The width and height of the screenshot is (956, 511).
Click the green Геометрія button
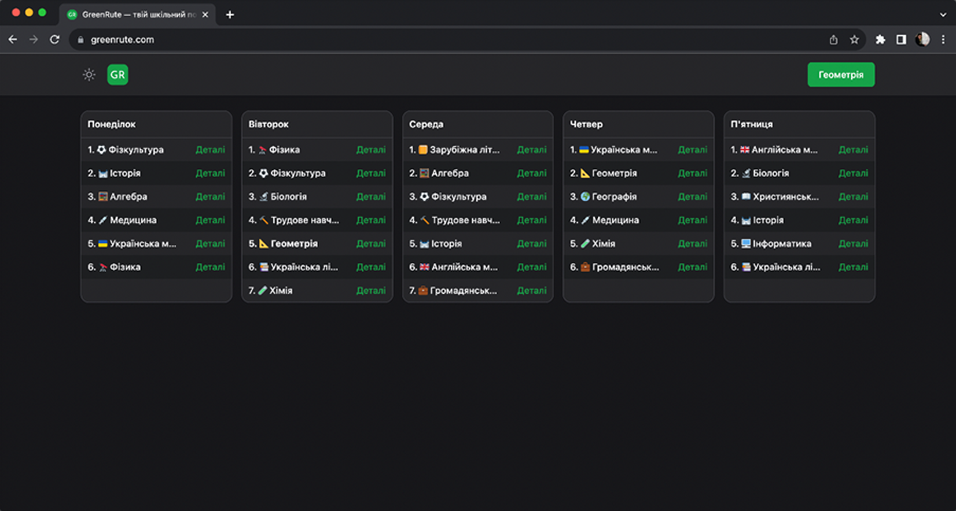point(840,75)
